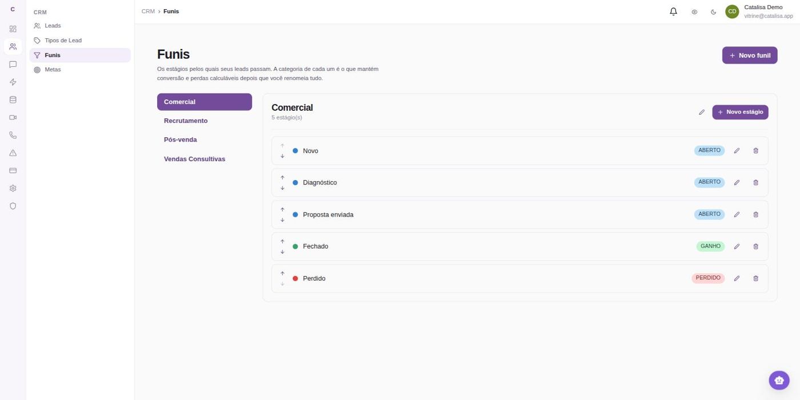Toggle the eye visibility icon in header

point(694,11)
